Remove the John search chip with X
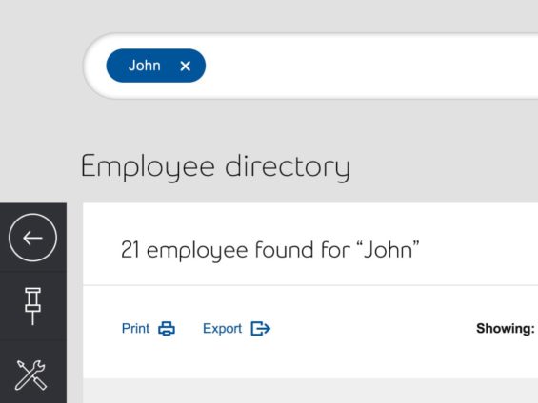538x403 pixels. [x=186, y=66]
